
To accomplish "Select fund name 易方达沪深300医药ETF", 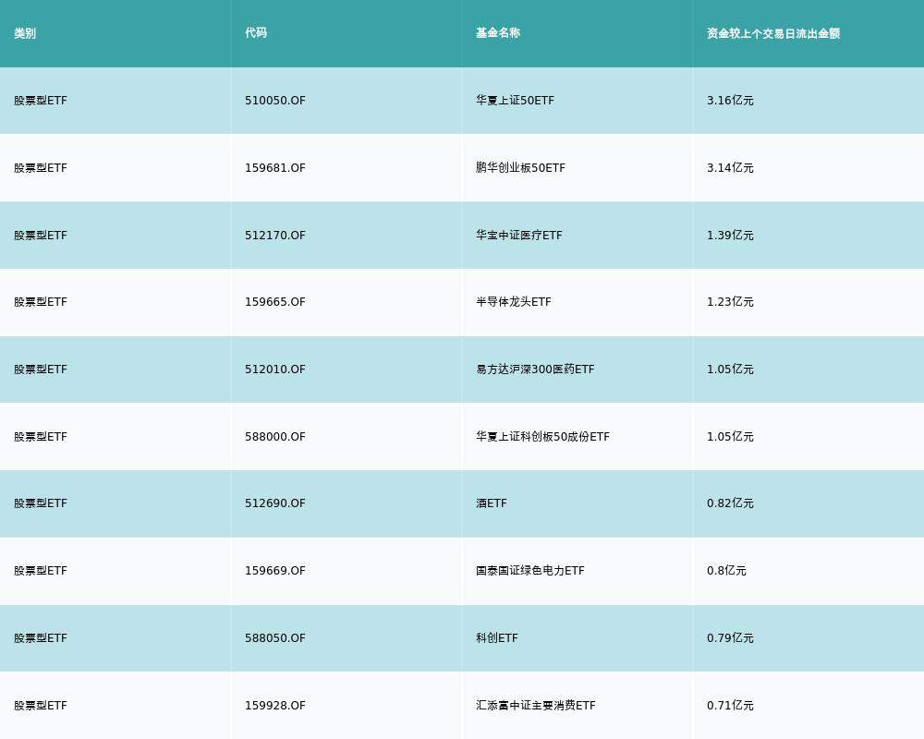I will point(535,369).
